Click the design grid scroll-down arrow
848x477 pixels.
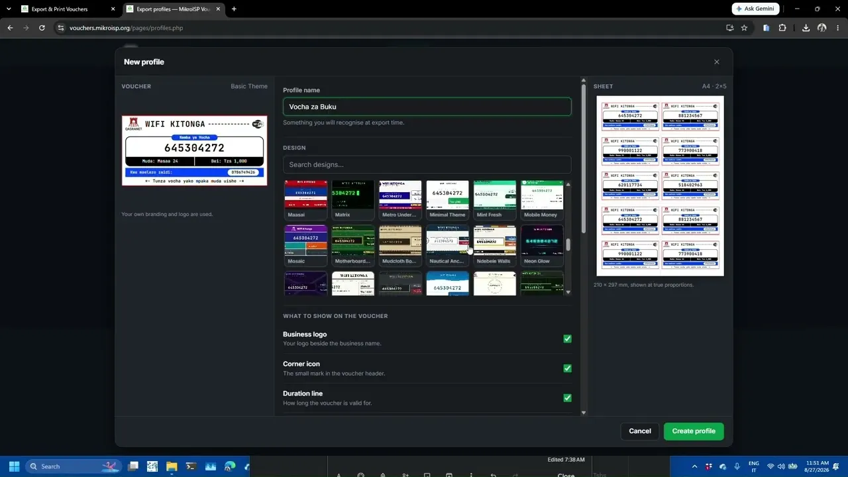pos(568,291)
